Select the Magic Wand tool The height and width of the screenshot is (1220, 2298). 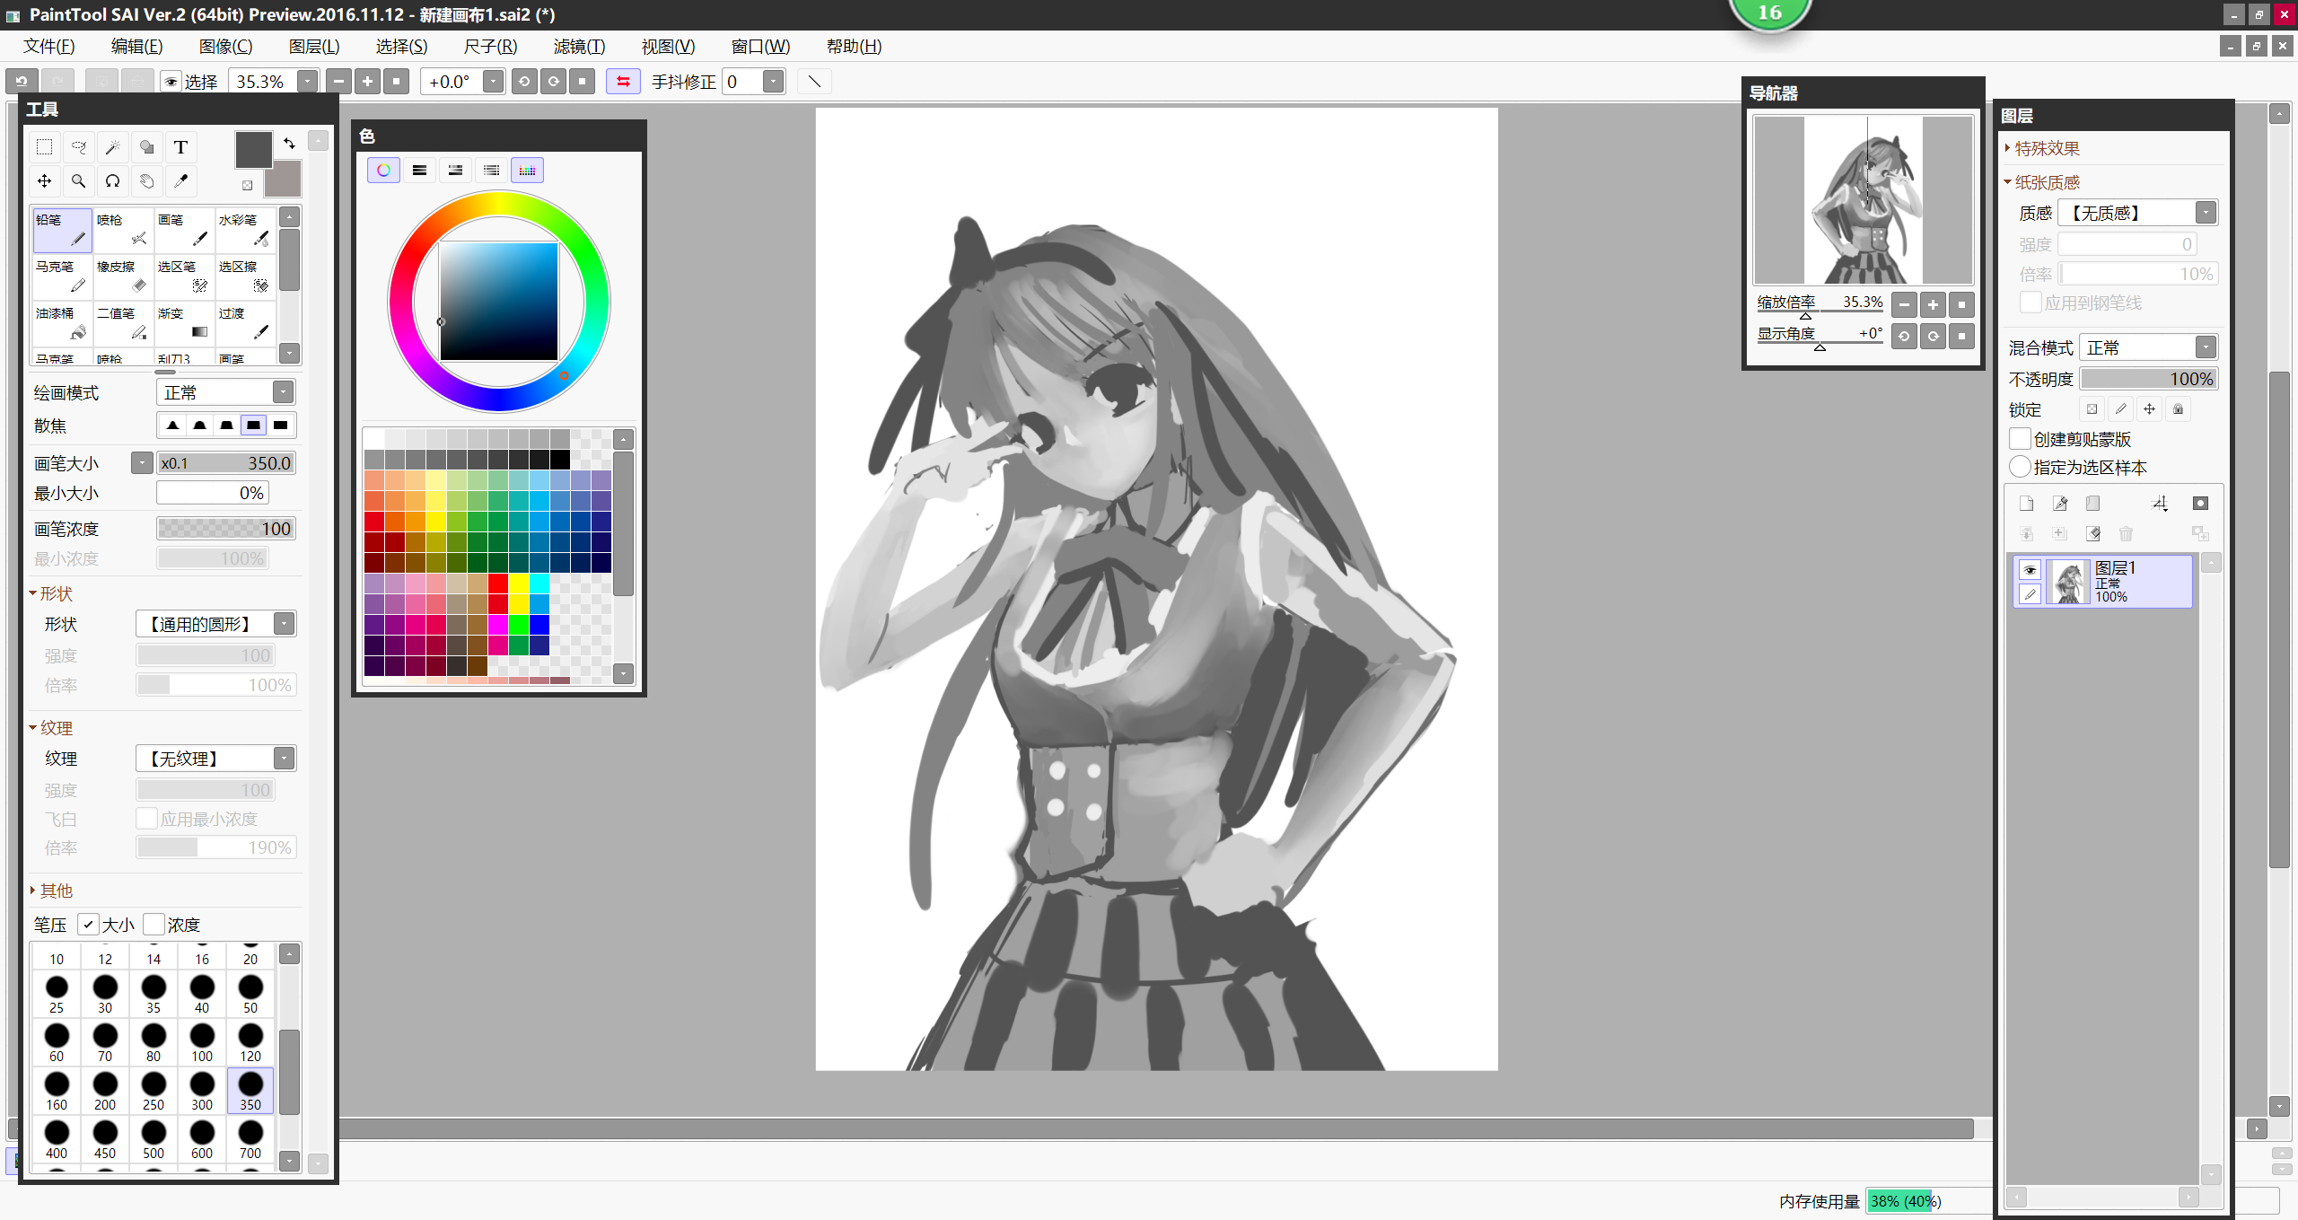(x=113, y=147)
